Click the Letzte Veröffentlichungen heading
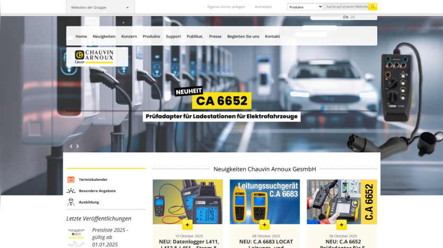The image size is (443, 248). [x=99, y=218]
